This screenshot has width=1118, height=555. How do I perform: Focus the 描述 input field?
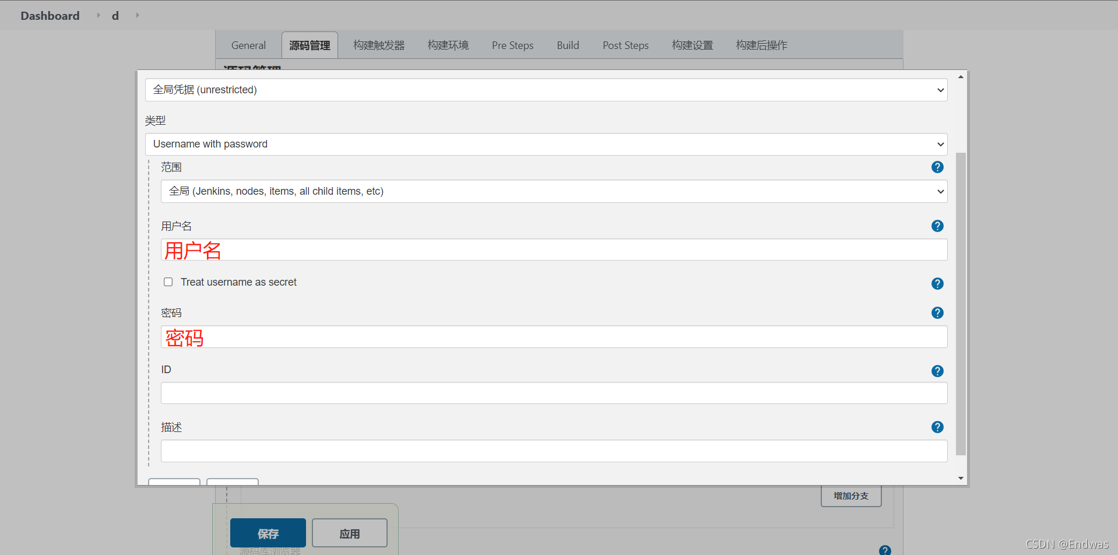point(554,451)
